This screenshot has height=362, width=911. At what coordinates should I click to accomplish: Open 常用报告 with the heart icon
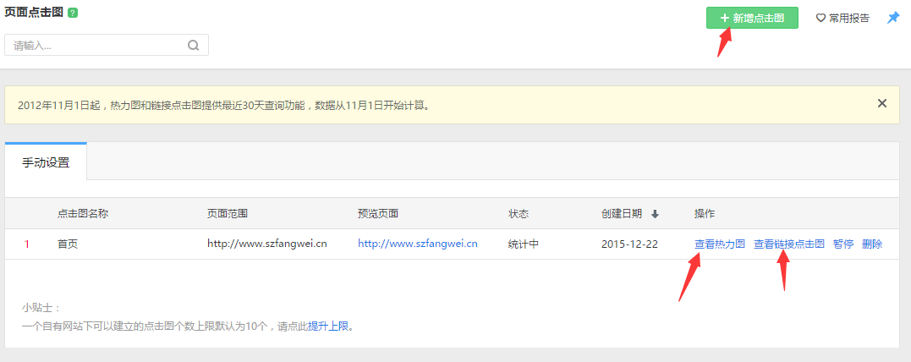842,18
